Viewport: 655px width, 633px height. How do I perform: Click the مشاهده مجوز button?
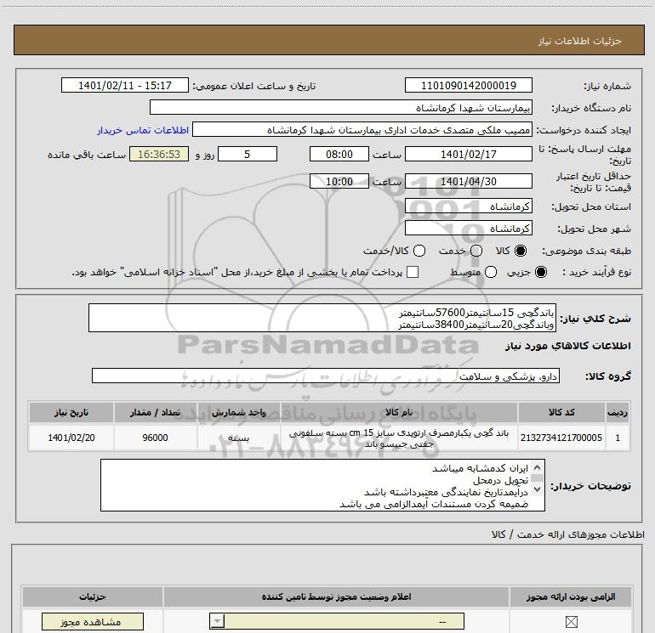point(93,622)
